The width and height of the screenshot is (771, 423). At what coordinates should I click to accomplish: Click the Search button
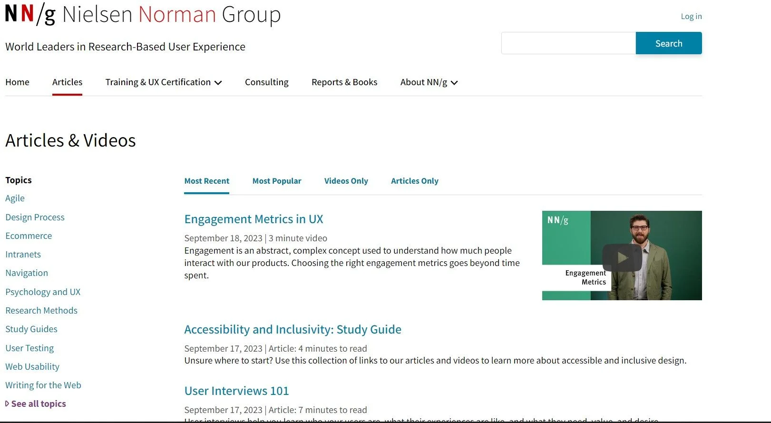(x=668, y=43)
